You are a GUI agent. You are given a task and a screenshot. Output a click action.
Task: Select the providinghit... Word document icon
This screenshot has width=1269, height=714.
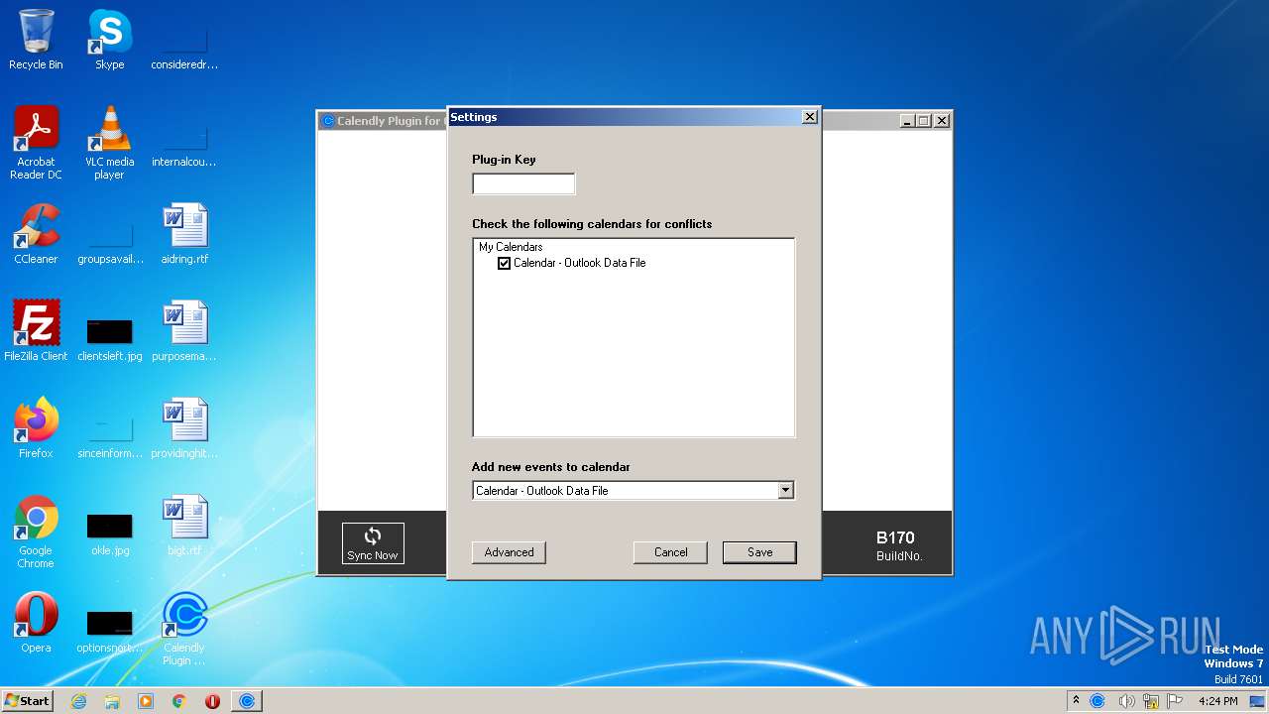184,428
